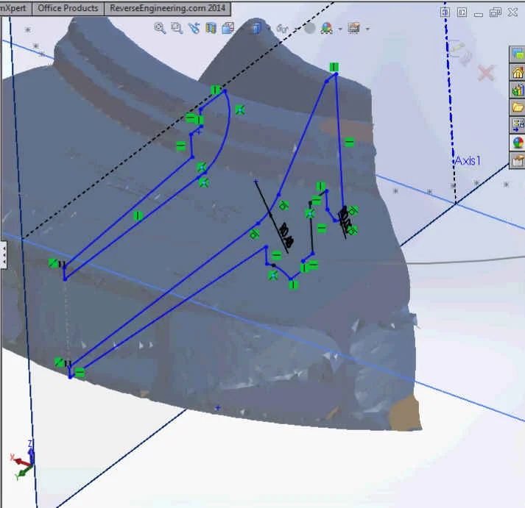Switch to the Office Products tab
525x508 pixels.
[67, 8]
